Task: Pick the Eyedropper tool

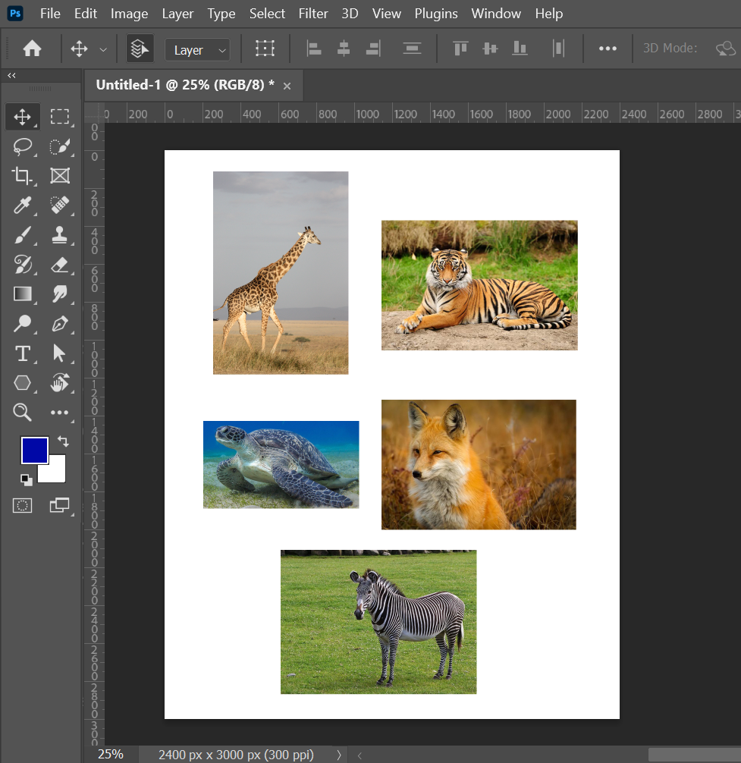Action: pos(23,206)
